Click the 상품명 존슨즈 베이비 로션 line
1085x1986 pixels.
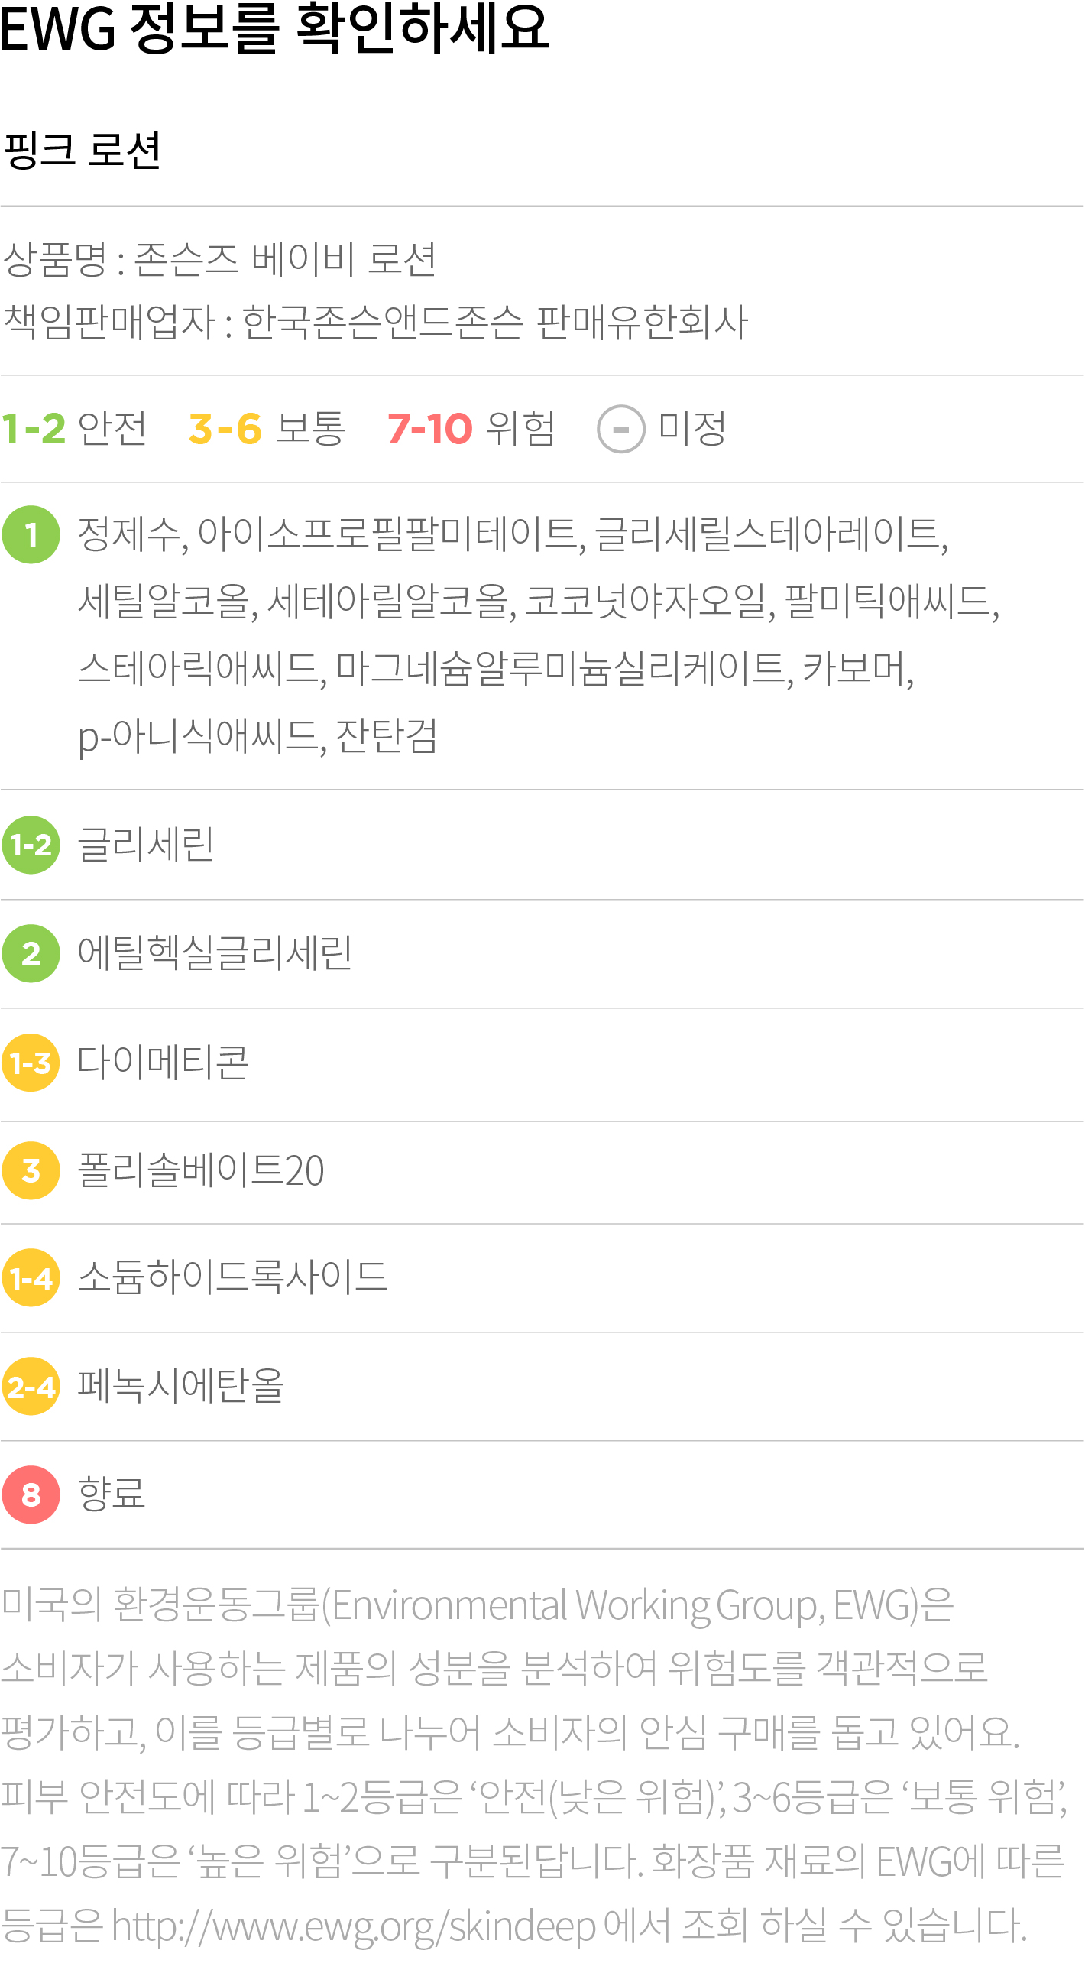pos(220,260)
